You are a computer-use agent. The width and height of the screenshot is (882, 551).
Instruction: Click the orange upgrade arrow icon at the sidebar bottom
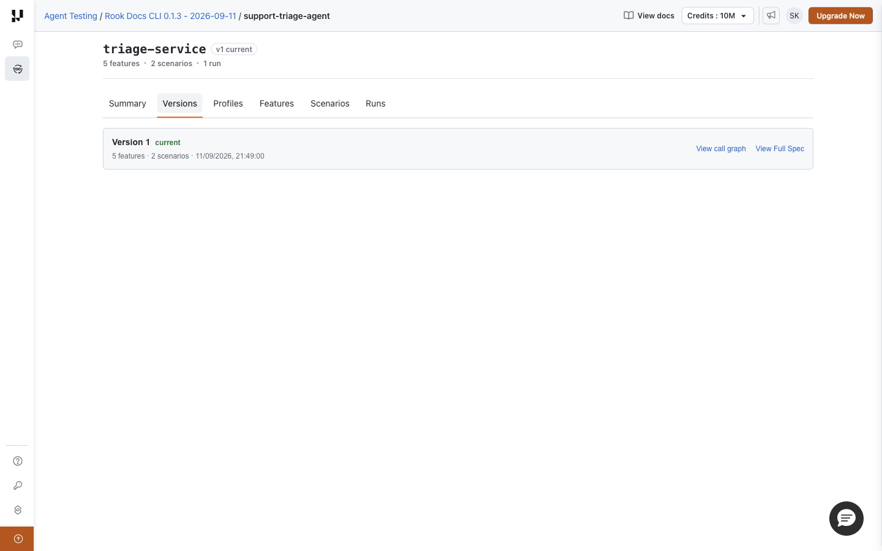17,539
